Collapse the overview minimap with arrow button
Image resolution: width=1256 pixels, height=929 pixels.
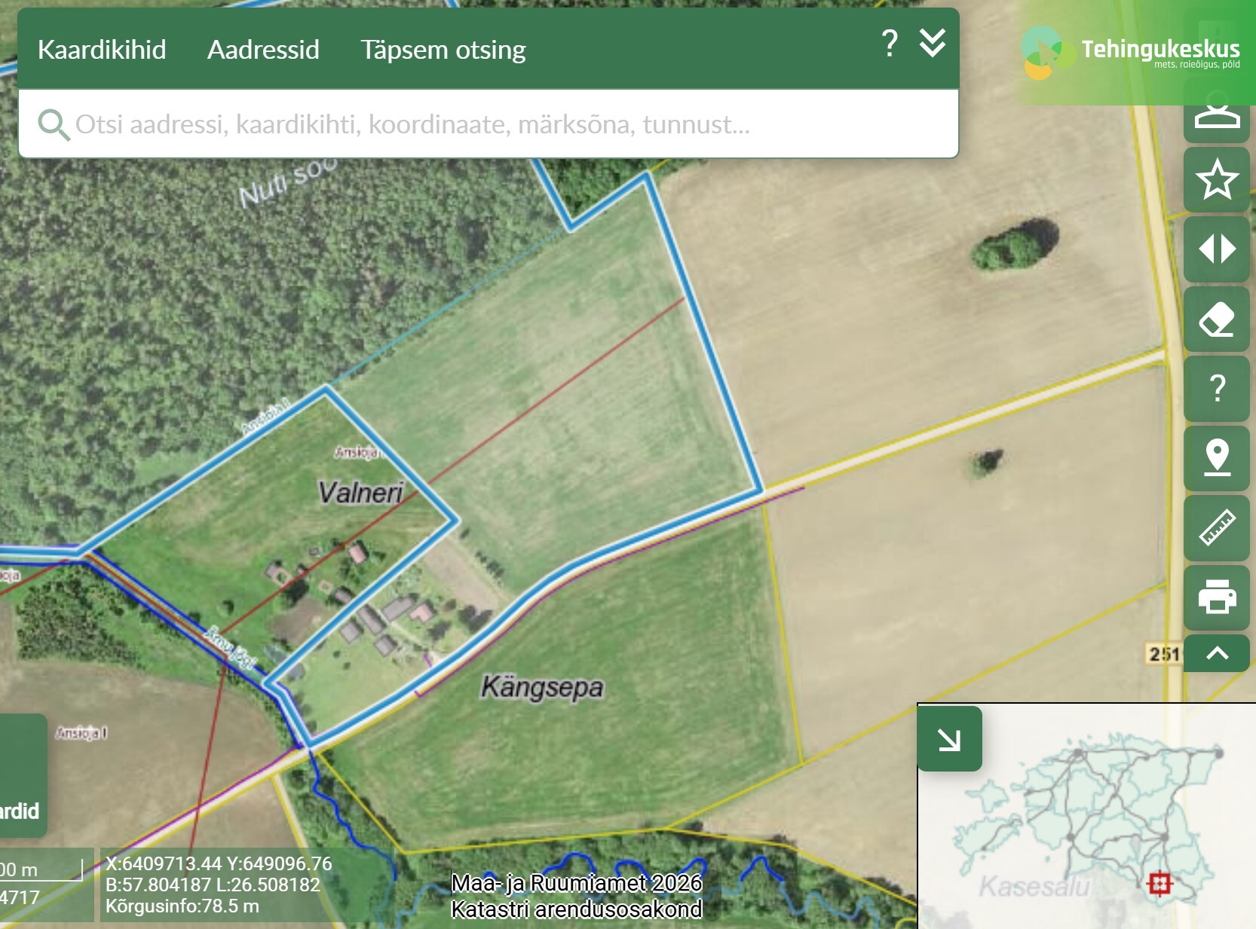(949, 739)
